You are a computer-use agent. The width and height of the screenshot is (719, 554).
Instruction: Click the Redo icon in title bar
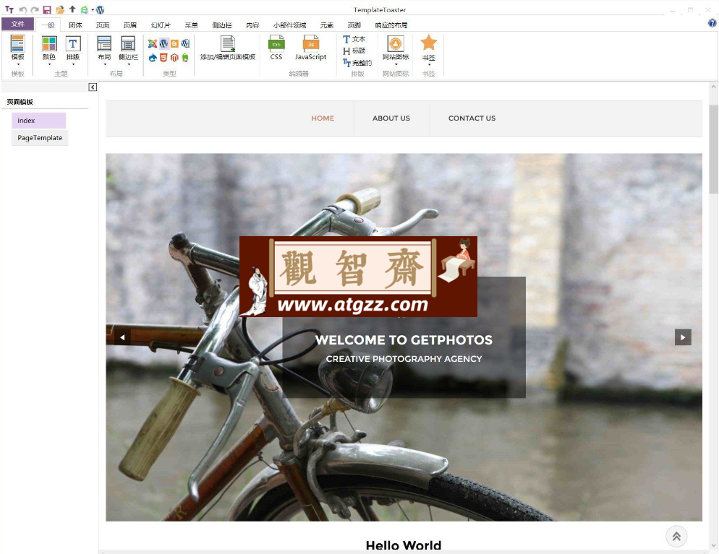click(35, 9)
